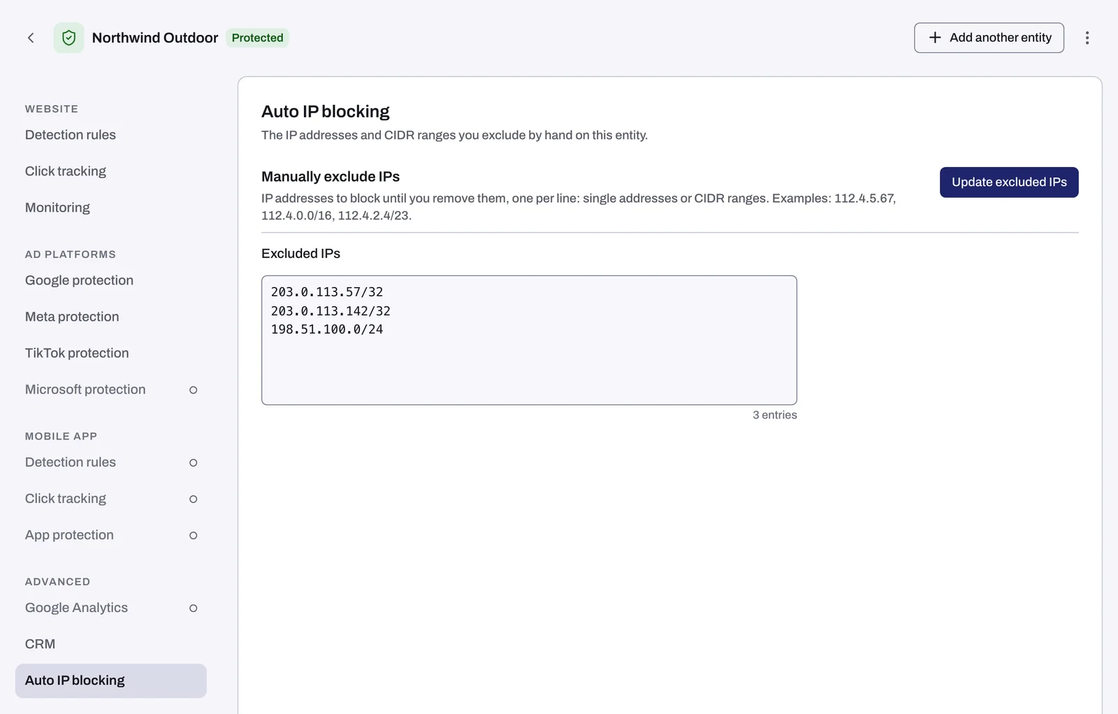Open Microsoft protection page
Image resolution: width=1118 pixels, height=714 pixels.
click(x=85, y=389)
